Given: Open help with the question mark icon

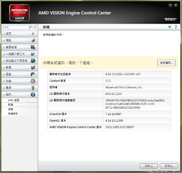Looking at the screenshot, I should point(176,27).
